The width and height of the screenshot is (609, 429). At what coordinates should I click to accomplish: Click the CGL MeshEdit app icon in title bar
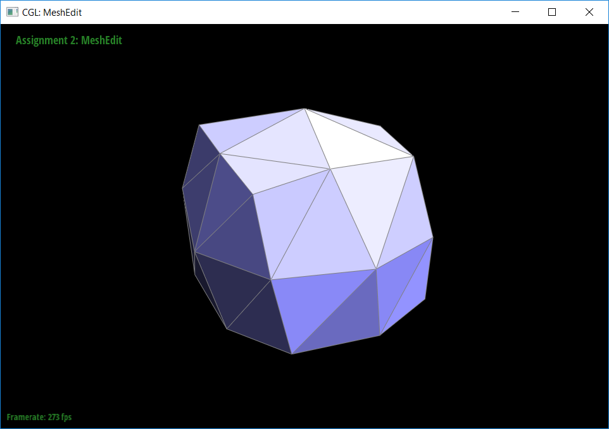(12, 12)
